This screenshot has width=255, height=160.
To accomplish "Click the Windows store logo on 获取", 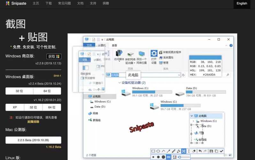I will (x=58, y=56).
